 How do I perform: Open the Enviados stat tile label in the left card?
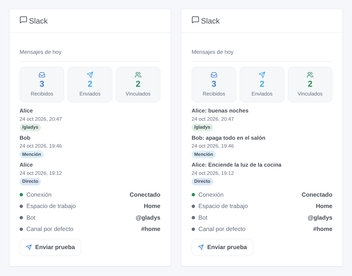(90, 94)
